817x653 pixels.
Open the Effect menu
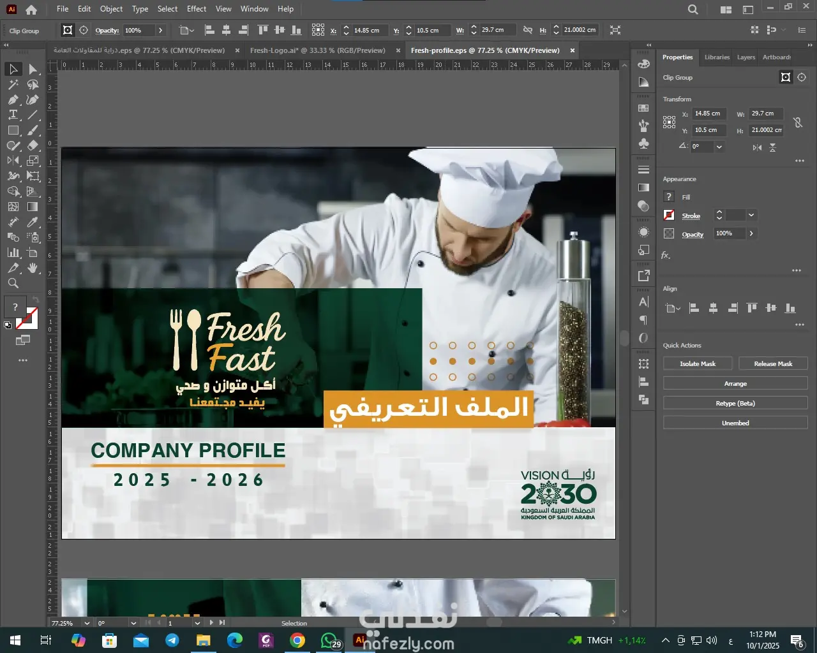point(197,9)
